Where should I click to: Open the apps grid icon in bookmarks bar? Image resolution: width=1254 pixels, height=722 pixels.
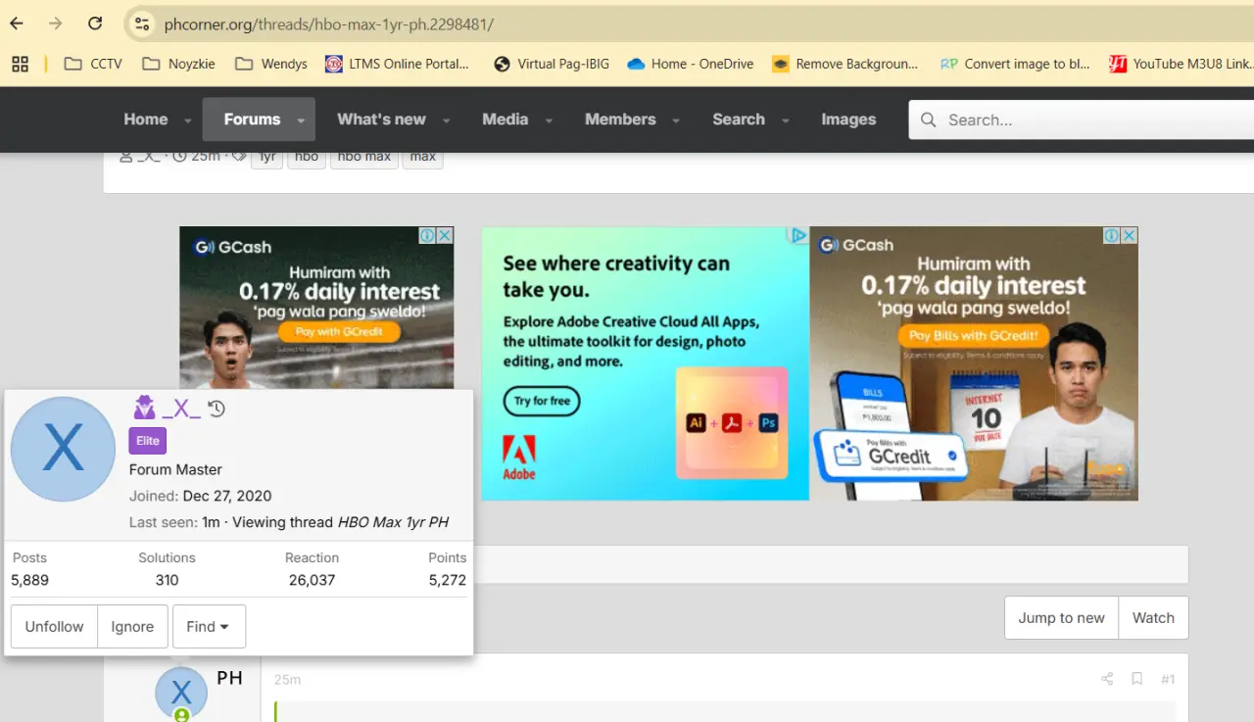coord(20,64)
